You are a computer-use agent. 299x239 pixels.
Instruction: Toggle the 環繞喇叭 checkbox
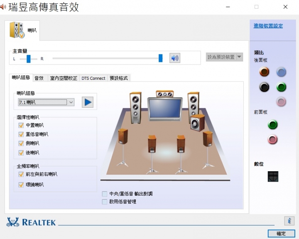tap(21, 185)
